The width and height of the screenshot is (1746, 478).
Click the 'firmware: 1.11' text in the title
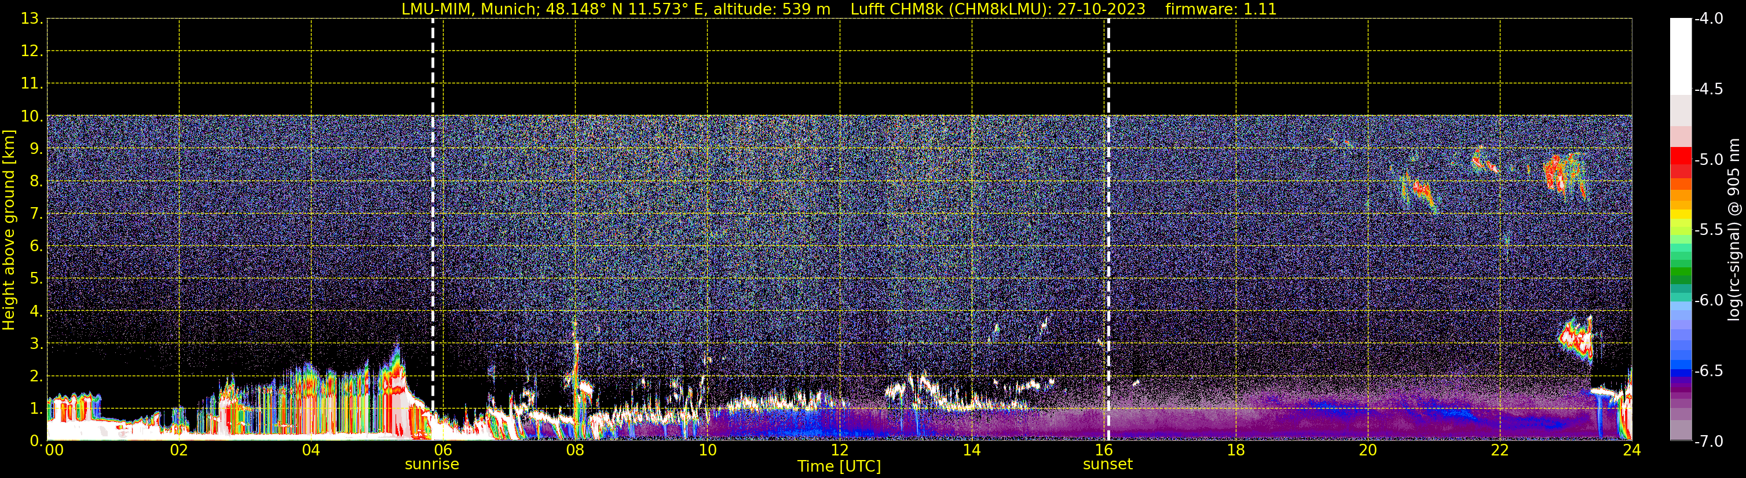point(1221,9)
